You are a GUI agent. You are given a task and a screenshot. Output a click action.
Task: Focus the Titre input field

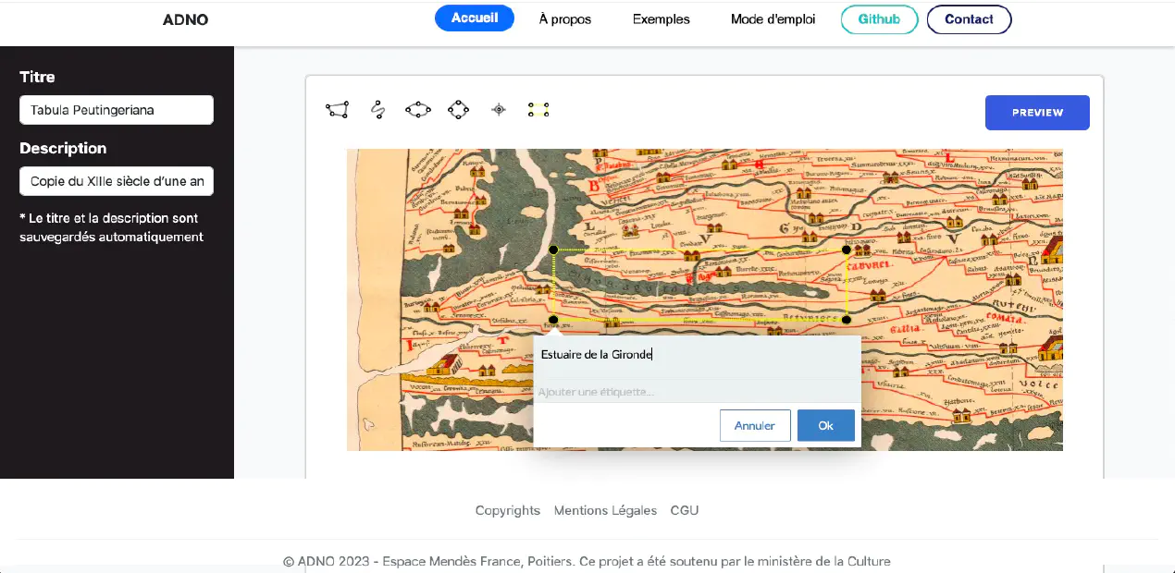pos(117,110)
